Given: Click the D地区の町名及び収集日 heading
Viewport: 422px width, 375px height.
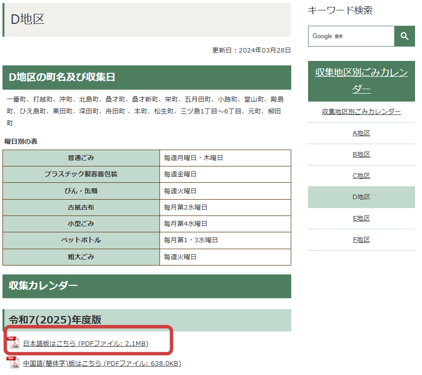Looking at the screenshot, I should point(62,77).
